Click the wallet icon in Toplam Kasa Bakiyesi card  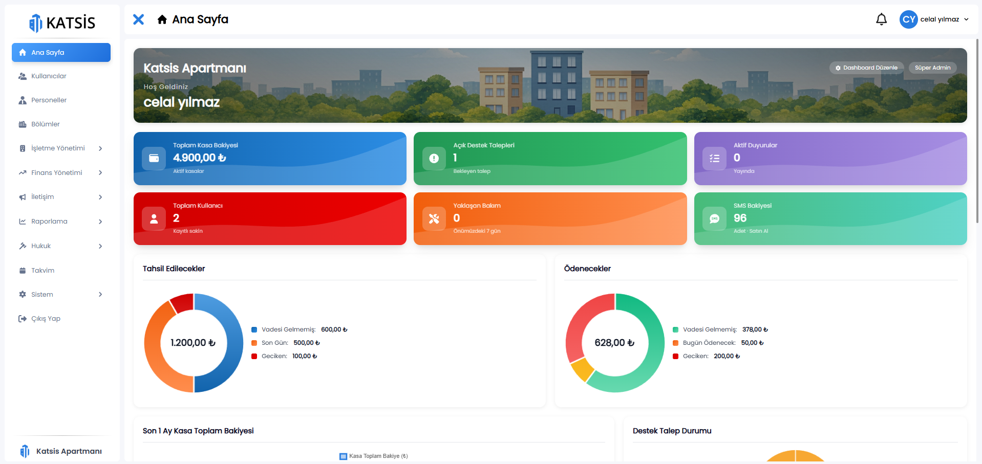pyautogui.click(x=154, y=158)
